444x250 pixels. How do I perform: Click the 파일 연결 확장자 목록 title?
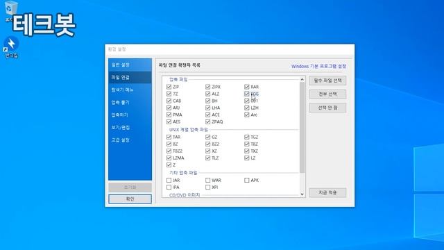(180, 65)
